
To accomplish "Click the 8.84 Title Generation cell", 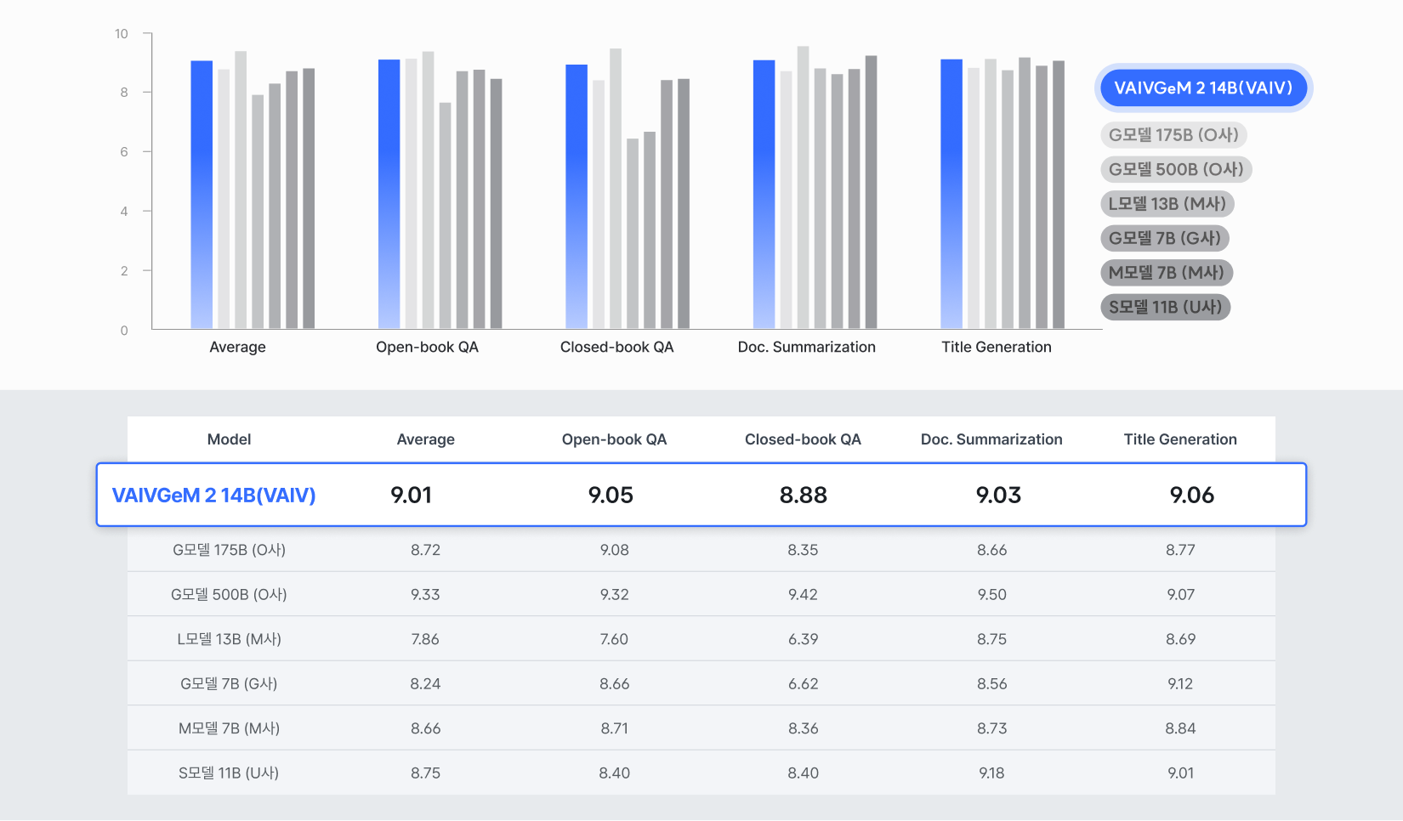I will (x=1180, y=728).
